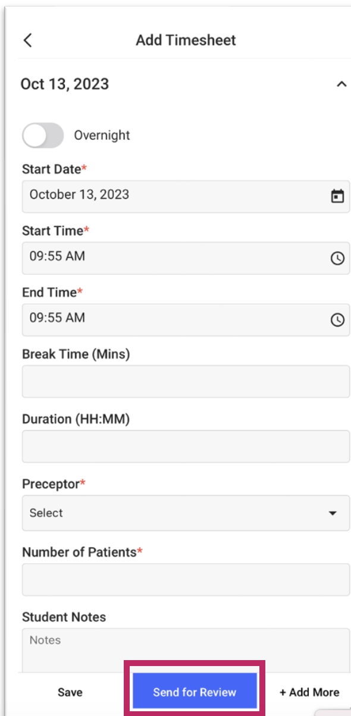Click the Number of Patients field
Viewport: 351px width, 716px height.
pos(186,580)
